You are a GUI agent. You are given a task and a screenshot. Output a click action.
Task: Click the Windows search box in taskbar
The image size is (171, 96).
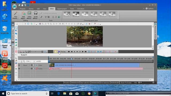point(28,94)
